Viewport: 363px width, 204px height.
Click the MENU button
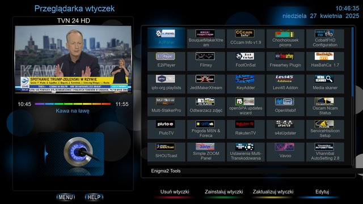point(66,197)
